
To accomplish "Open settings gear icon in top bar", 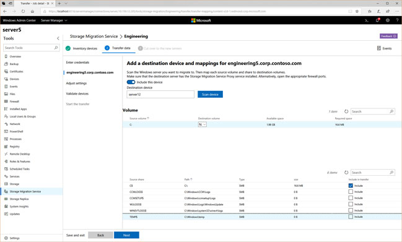I will tap(388, 20).
